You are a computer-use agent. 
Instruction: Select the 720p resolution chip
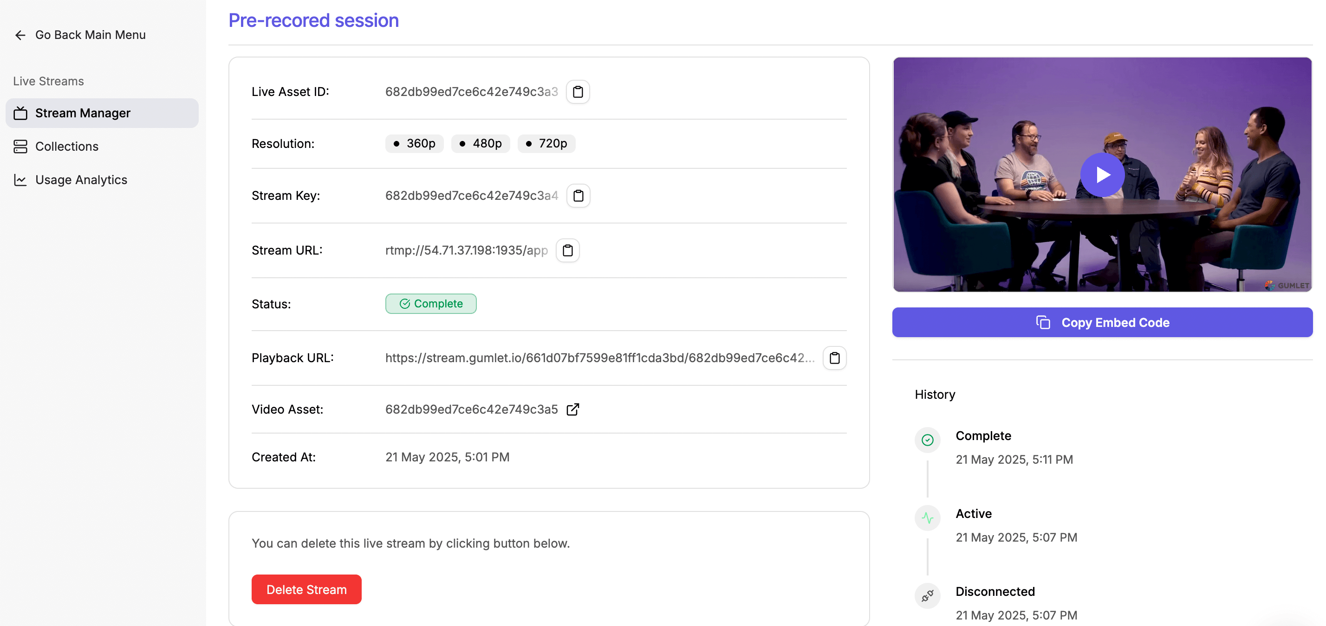pyautogui.click(x=546, y=143)
